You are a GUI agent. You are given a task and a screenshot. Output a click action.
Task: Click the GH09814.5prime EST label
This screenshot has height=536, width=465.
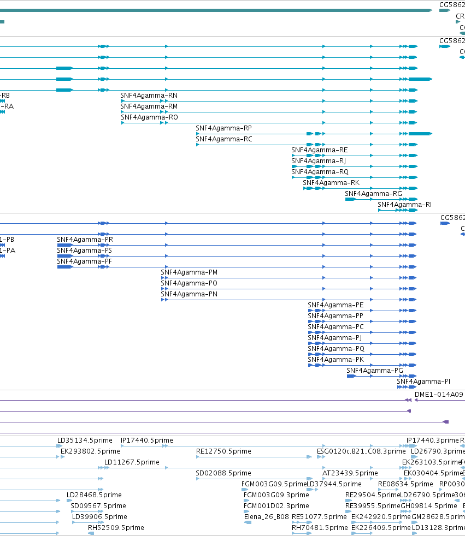click(428, 507)
